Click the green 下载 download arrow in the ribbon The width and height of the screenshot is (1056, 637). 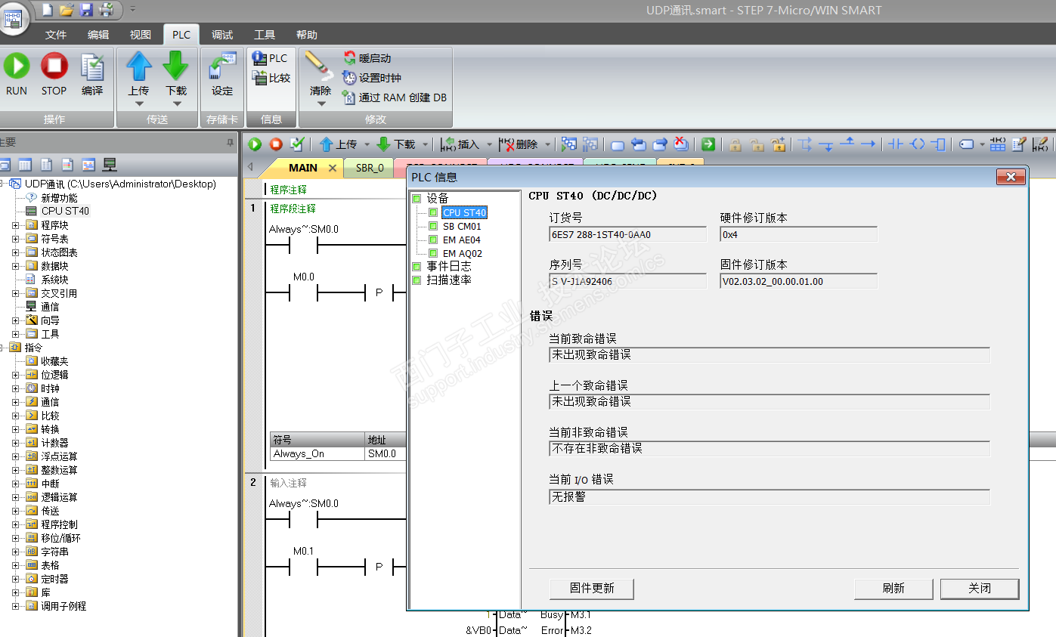(x=175, y=66)
